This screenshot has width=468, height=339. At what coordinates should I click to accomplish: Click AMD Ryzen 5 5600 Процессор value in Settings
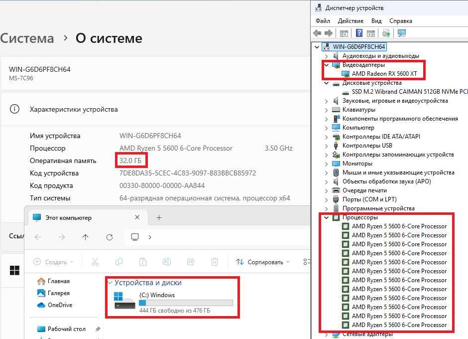(176, 148)
